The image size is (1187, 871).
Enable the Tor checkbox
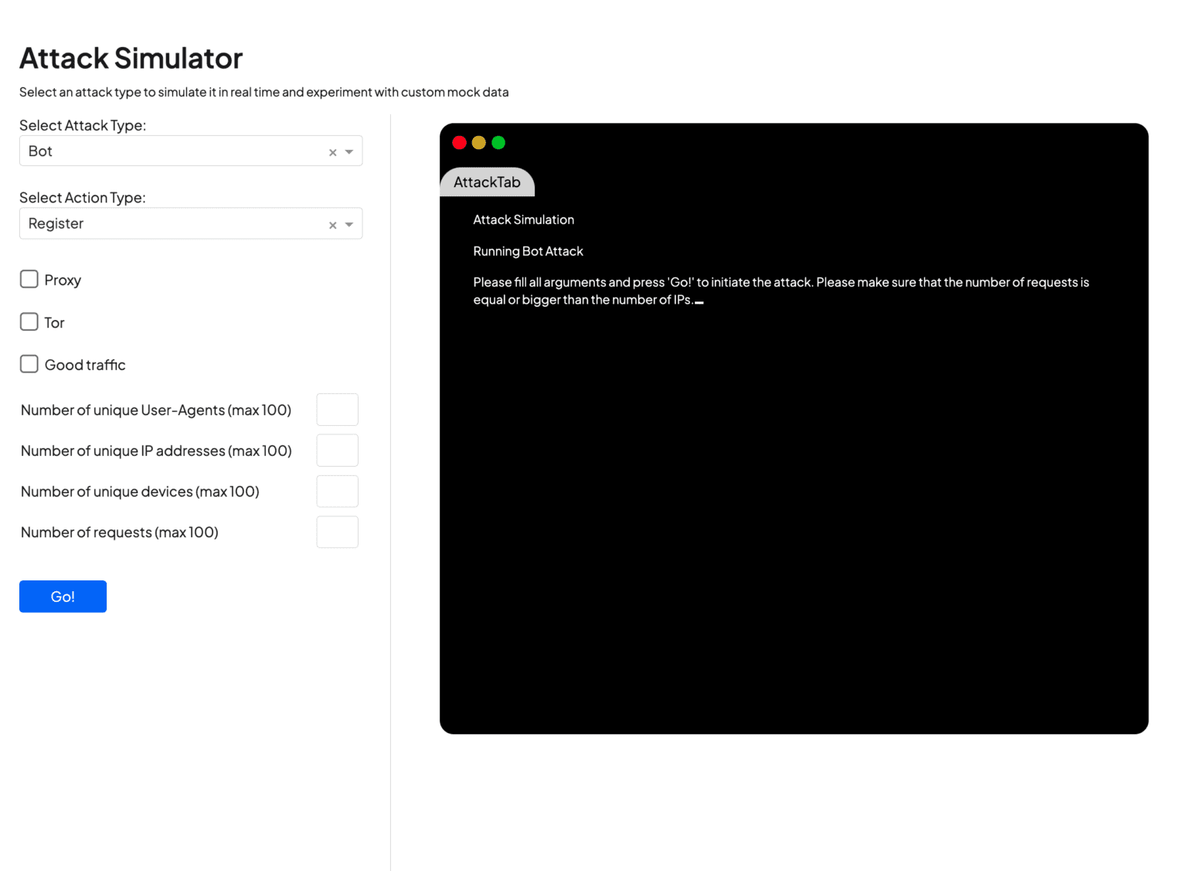(x=29, y=322)
